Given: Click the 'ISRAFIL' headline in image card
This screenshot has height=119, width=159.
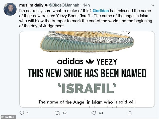Looking at the screenshot, I should 87,88.
